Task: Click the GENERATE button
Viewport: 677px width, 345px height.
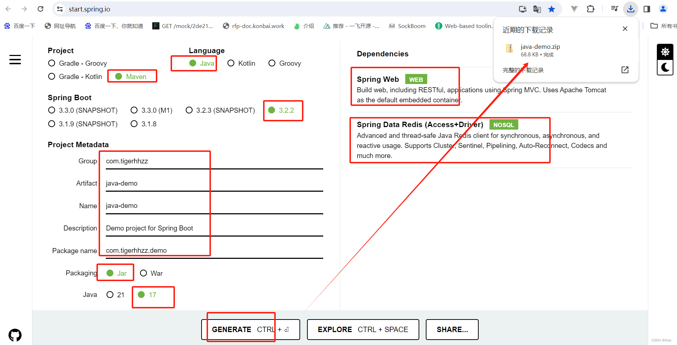Action: click(x=251, y=330)
